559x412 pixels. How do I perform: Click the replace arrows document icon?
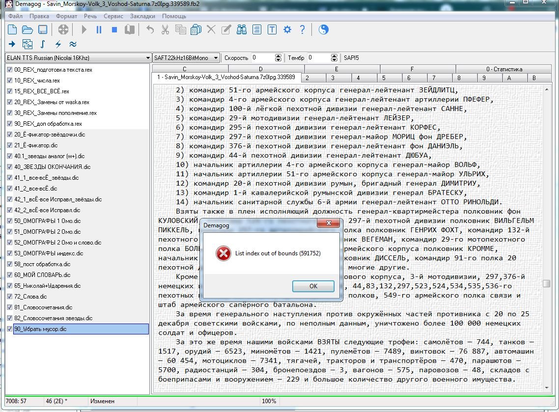pos(28,44)
